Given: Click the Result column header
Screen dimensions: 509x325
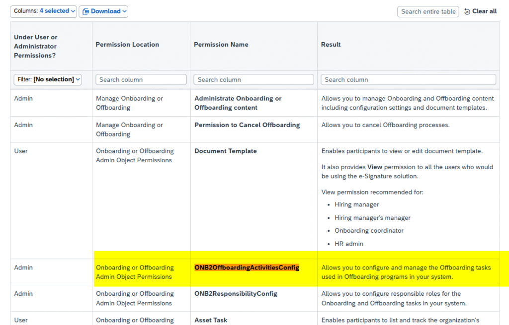Looking at the screenshot, I should click(331, 45).
